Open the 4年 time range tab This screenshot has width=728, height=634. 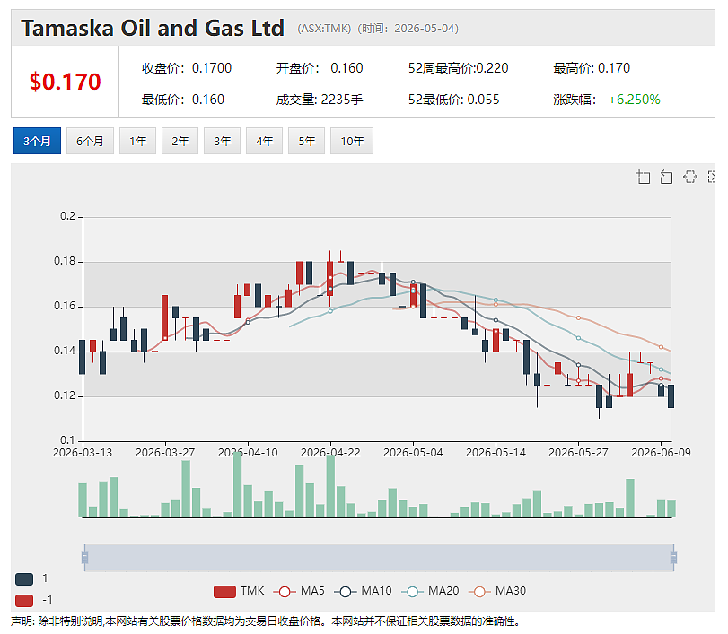point(265,141)
